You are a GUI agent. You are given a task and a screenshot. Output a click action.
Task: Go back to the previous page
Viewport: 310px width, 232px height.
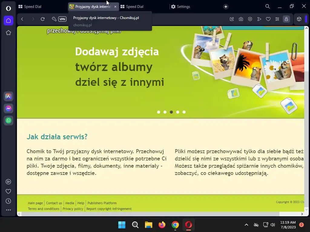pyautogui.click(x=22, y=19)
